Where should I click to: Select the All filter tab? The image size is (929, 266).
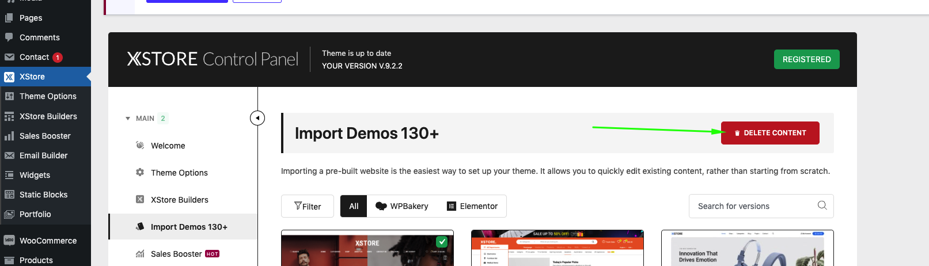(x=354, y=206)
